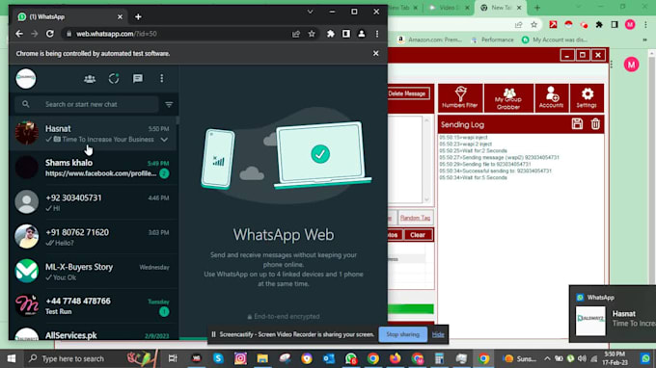Click the green progress bar in sender app

pos(410,309)
